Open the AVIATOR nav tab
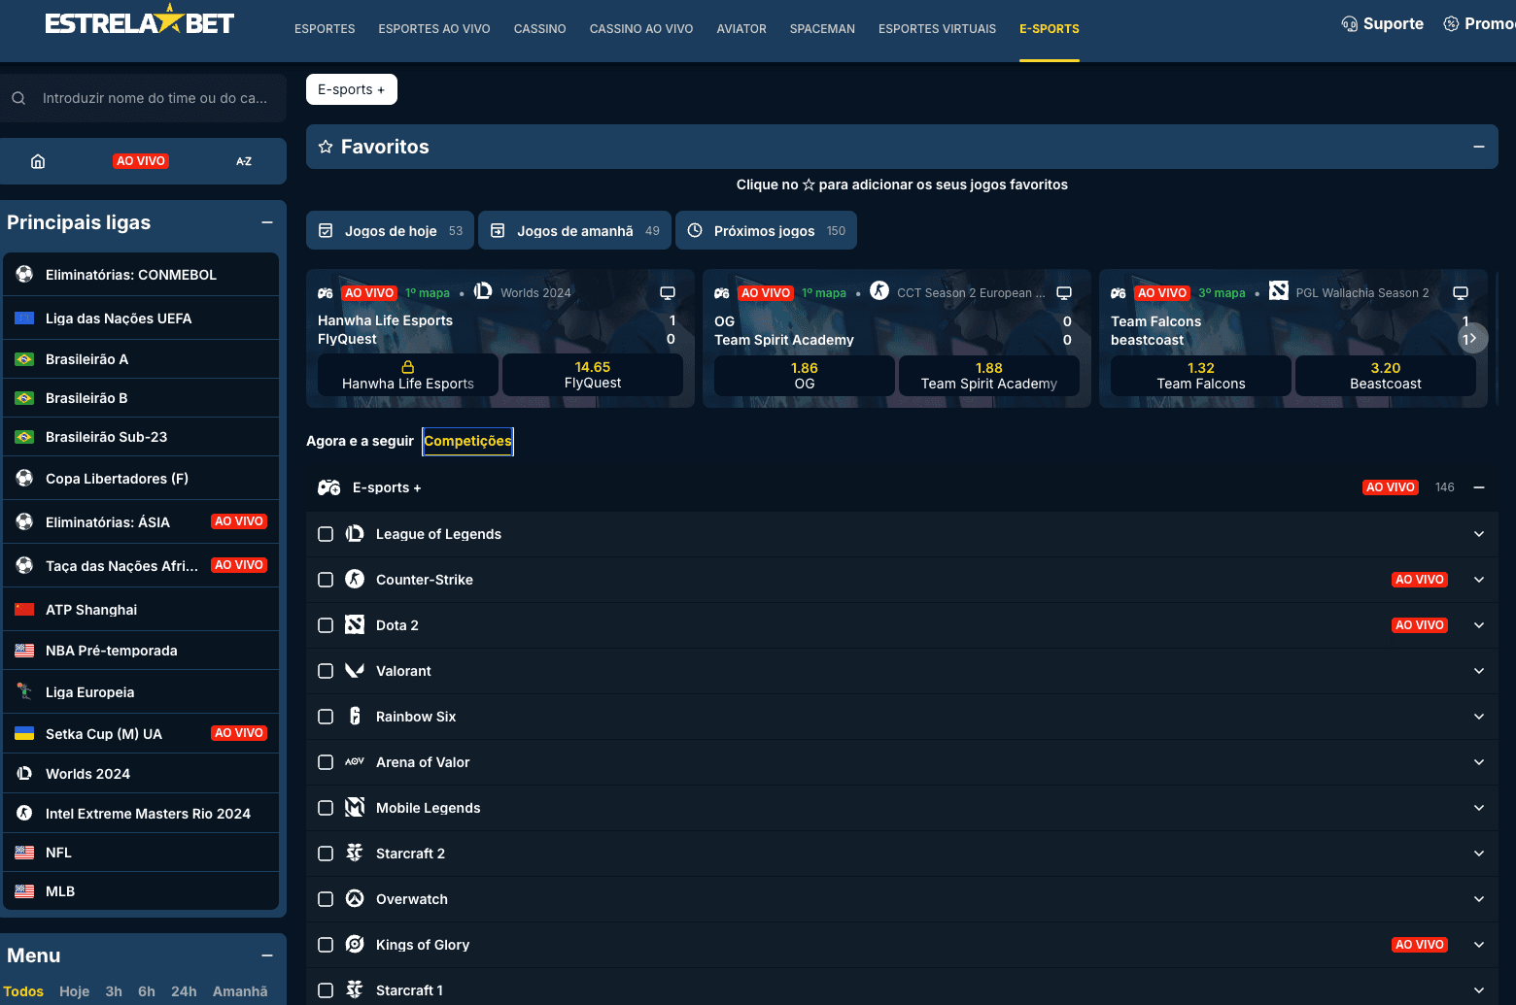This screenshot has height=1005, width=1516. pos(741,29)
